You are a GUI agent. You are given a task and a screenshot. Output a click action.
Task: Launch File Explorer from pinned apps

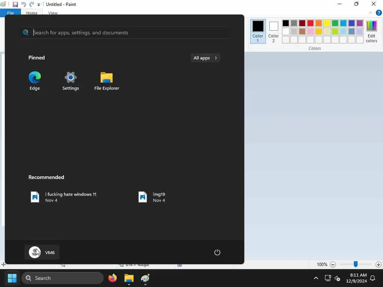pyautogui.click(x=107, y=81)
